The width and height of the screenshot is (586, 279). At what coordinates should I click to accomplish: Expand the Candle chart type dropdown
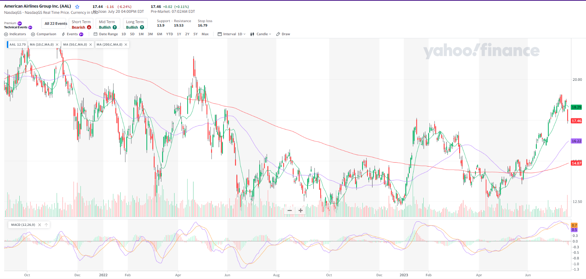(261, 34)
